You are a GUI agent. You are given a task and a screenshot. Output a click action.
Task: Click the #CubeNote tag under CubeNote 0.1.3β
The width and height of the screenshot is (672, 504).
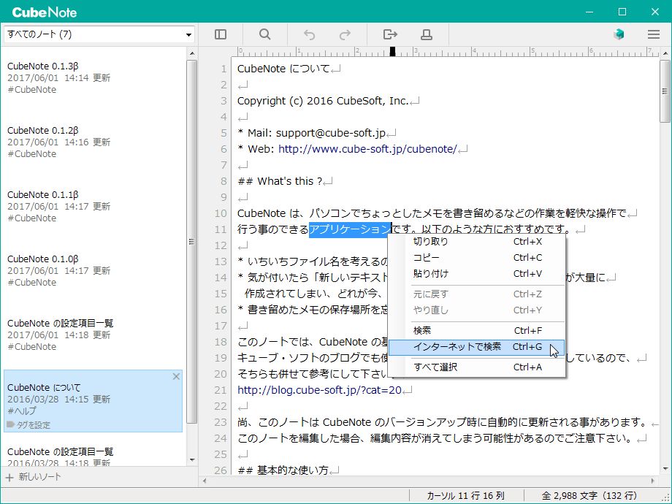[x=31, y=90]
